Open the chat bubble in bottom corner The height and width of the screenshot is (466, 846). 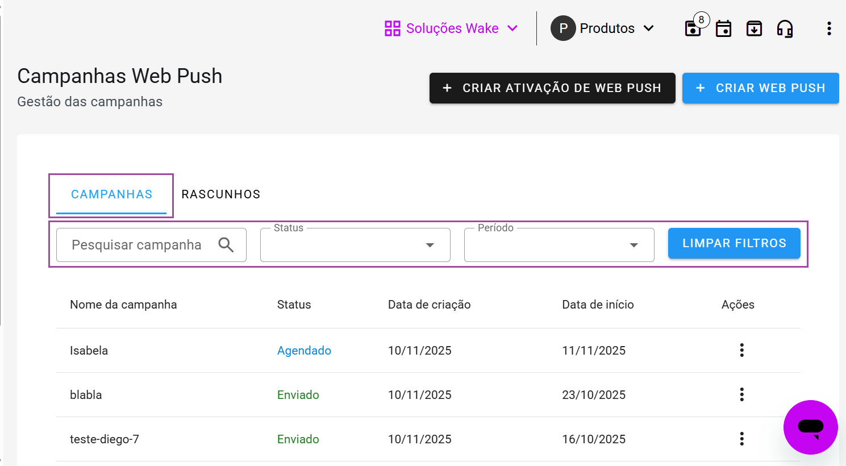[x=810, y=427]
